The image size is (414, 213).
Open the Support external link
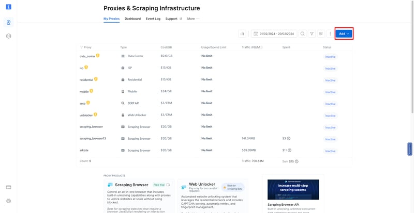[x=173, y=19]
